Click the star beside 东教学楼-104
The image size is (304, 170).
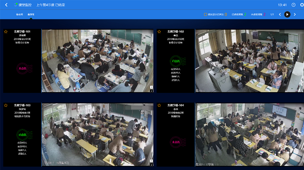coord(159,105)
